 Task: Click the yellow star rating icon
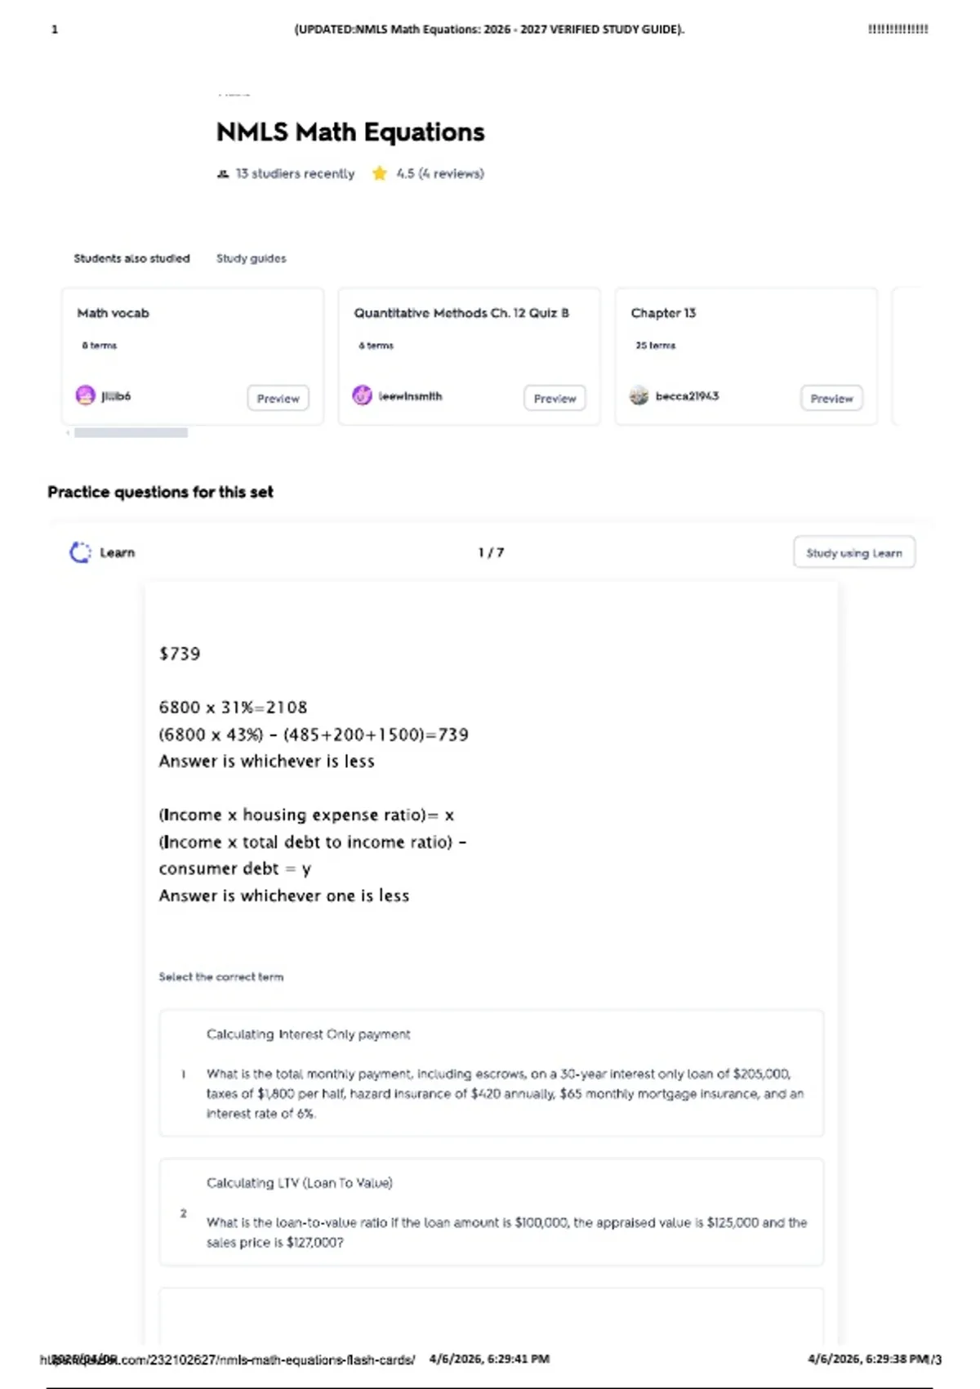click(379, 173)
